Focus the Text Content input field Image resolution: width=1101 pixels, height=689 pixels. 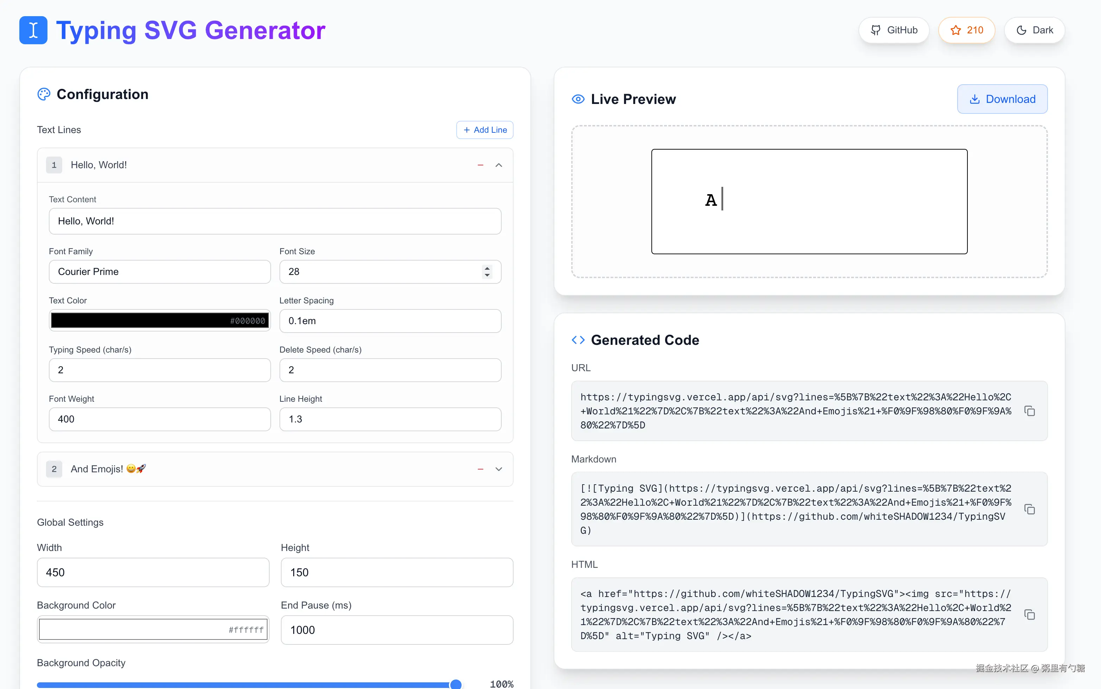[275, 221]
